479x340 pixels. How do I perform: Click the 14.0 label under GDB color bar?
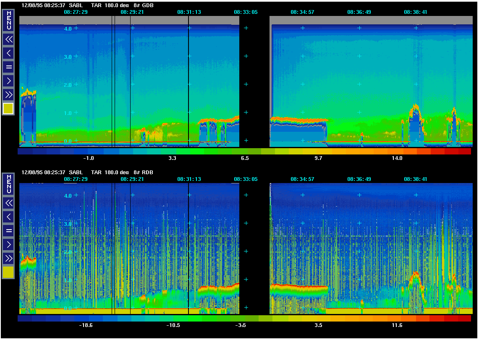pos(397,158)
